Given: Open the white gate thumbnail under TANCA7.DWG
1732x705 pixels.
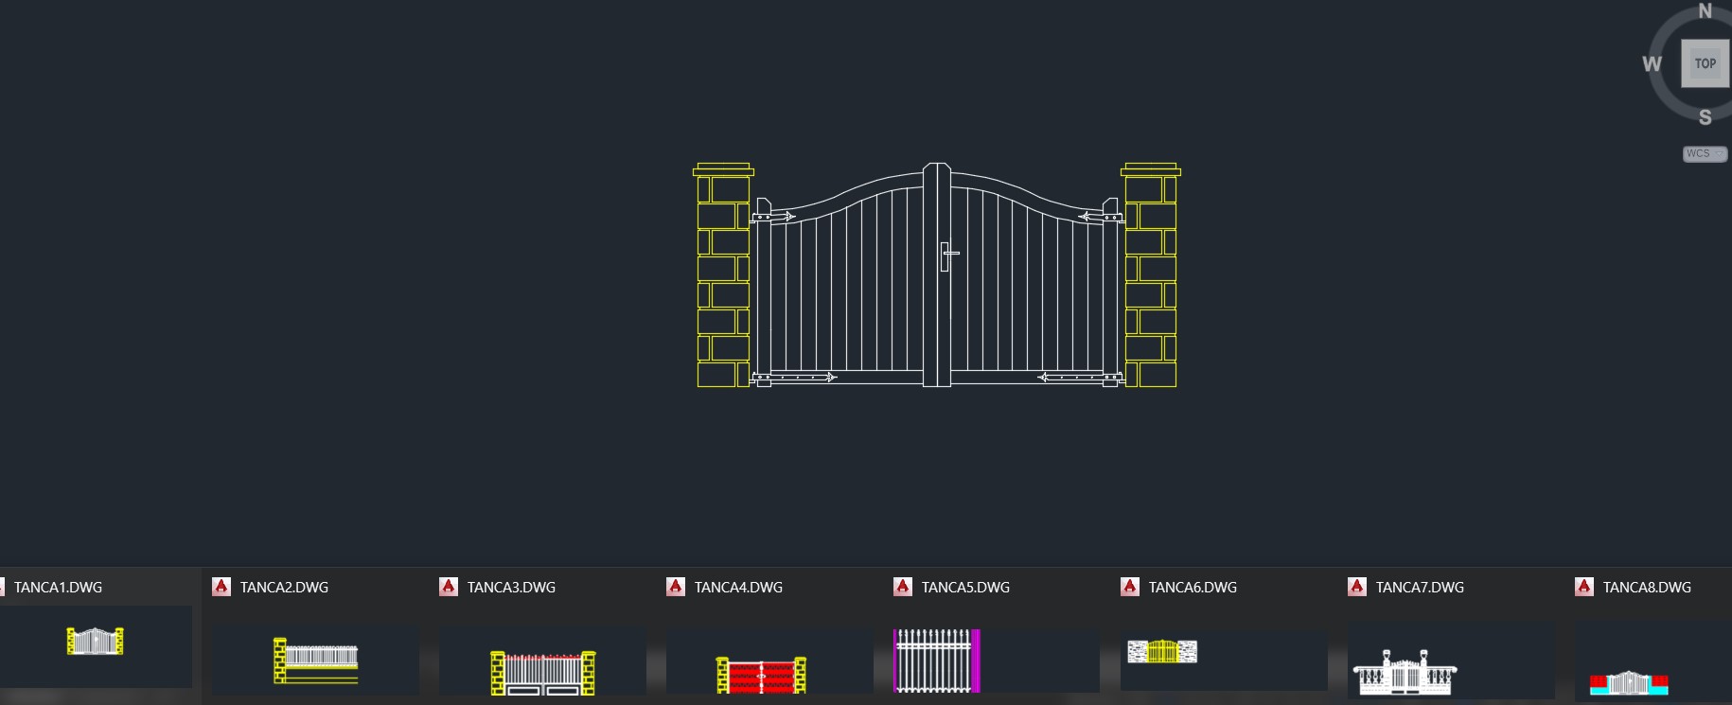Looking at the screenshot, I should click(x=1405, y=672).
